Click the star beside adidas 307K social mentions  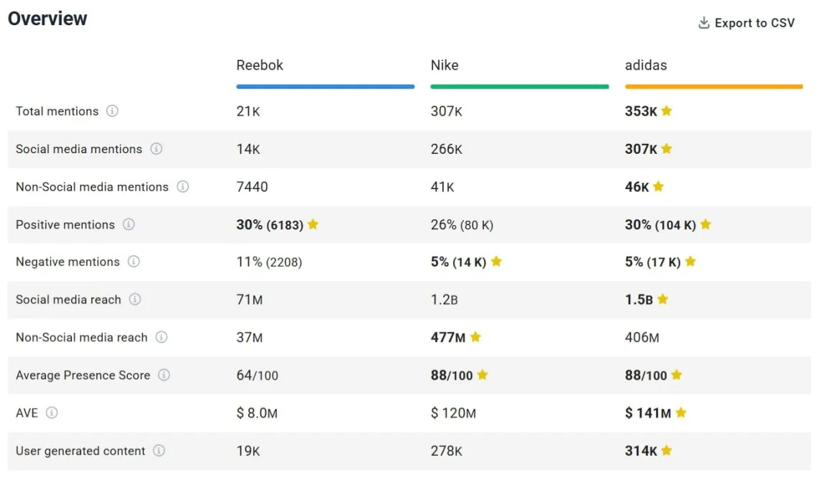(x=666, y=149)
